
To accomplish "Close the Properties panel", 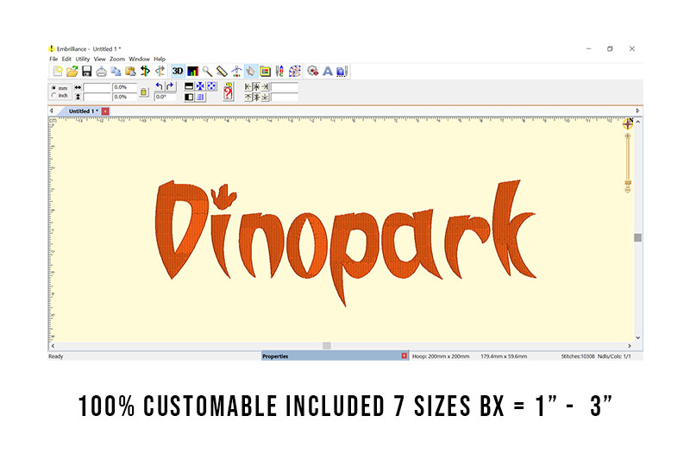I will click(404, 356).
